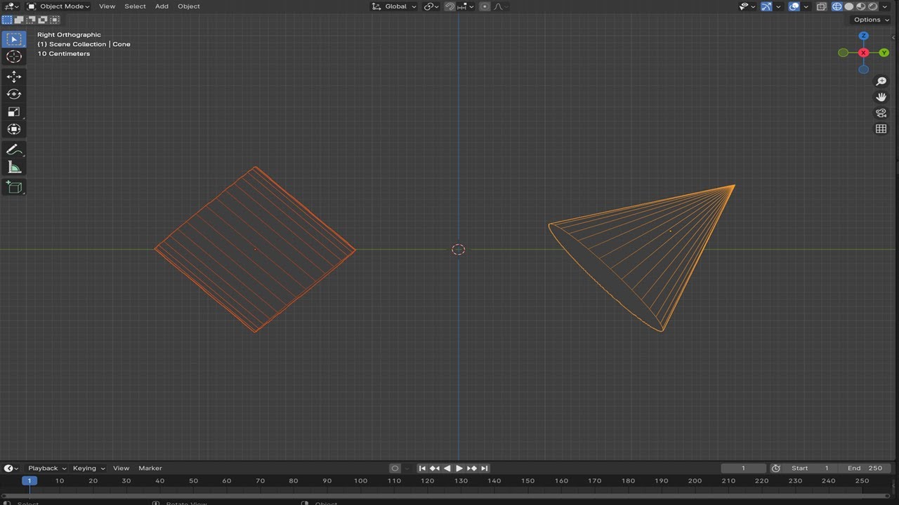Click the current frame number field

pos(743,468)
